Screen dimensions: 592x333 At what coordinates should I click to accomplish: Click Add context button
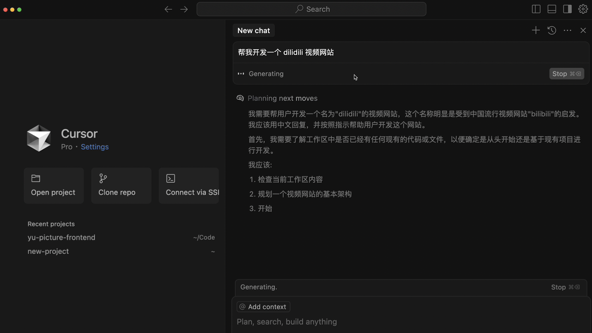point(263,307)
